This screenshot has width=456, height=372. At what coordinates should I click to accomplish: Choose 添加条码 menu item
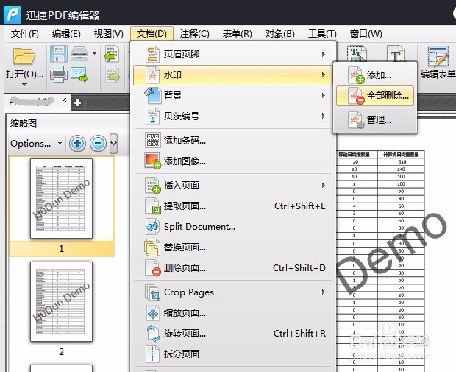click(232, 141)
